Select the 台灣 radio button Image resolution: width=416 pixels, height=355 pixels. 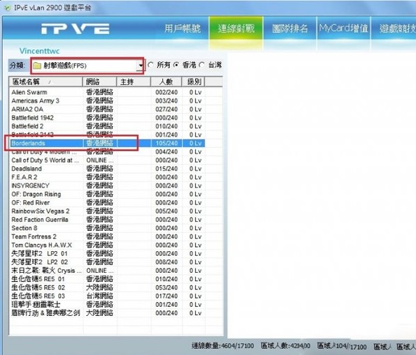pyautogui.click(x=201, y=65)
